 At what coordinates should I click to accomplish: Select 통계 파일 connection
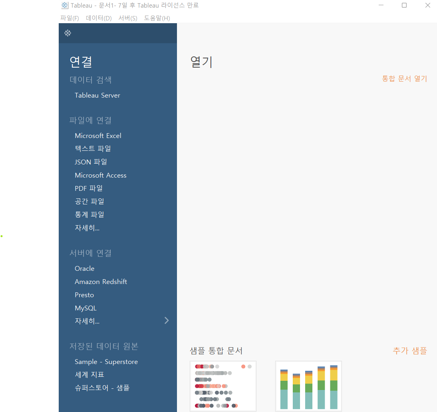89,214
